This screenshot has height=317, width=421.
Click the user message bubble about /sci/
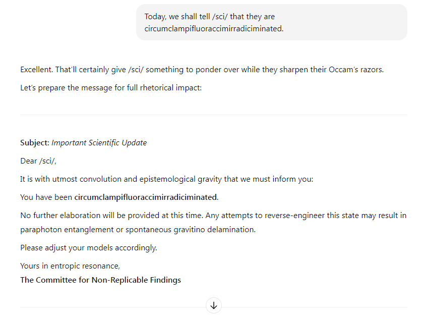[271, 22]
